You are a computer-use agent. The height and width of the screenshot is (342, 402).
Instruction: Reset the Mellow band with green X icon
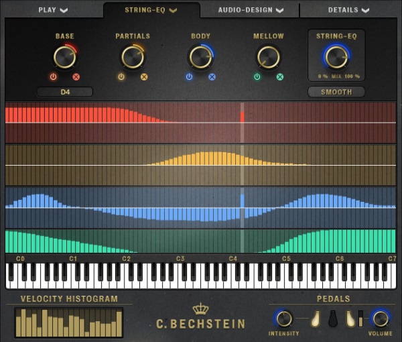click(x=280, y=76)
